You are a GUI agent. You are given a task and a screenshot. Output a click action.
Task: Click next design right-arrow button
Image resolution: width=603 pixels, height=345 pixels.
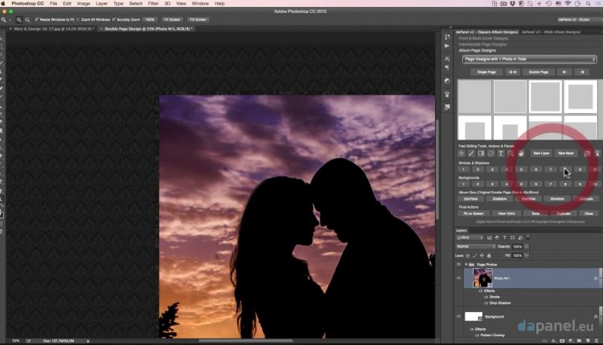point(582,72)
